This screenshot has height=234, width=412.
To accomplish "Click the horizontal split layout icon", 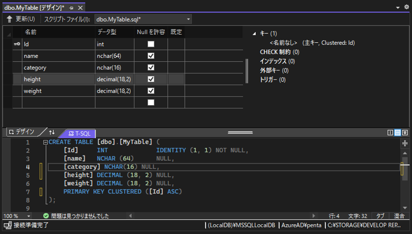I will (x=397, y=133).
